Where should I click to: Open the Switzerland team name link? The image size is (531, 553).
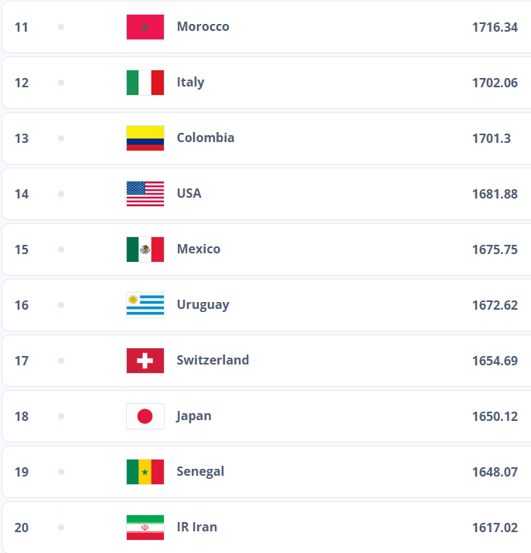(213, 360)
